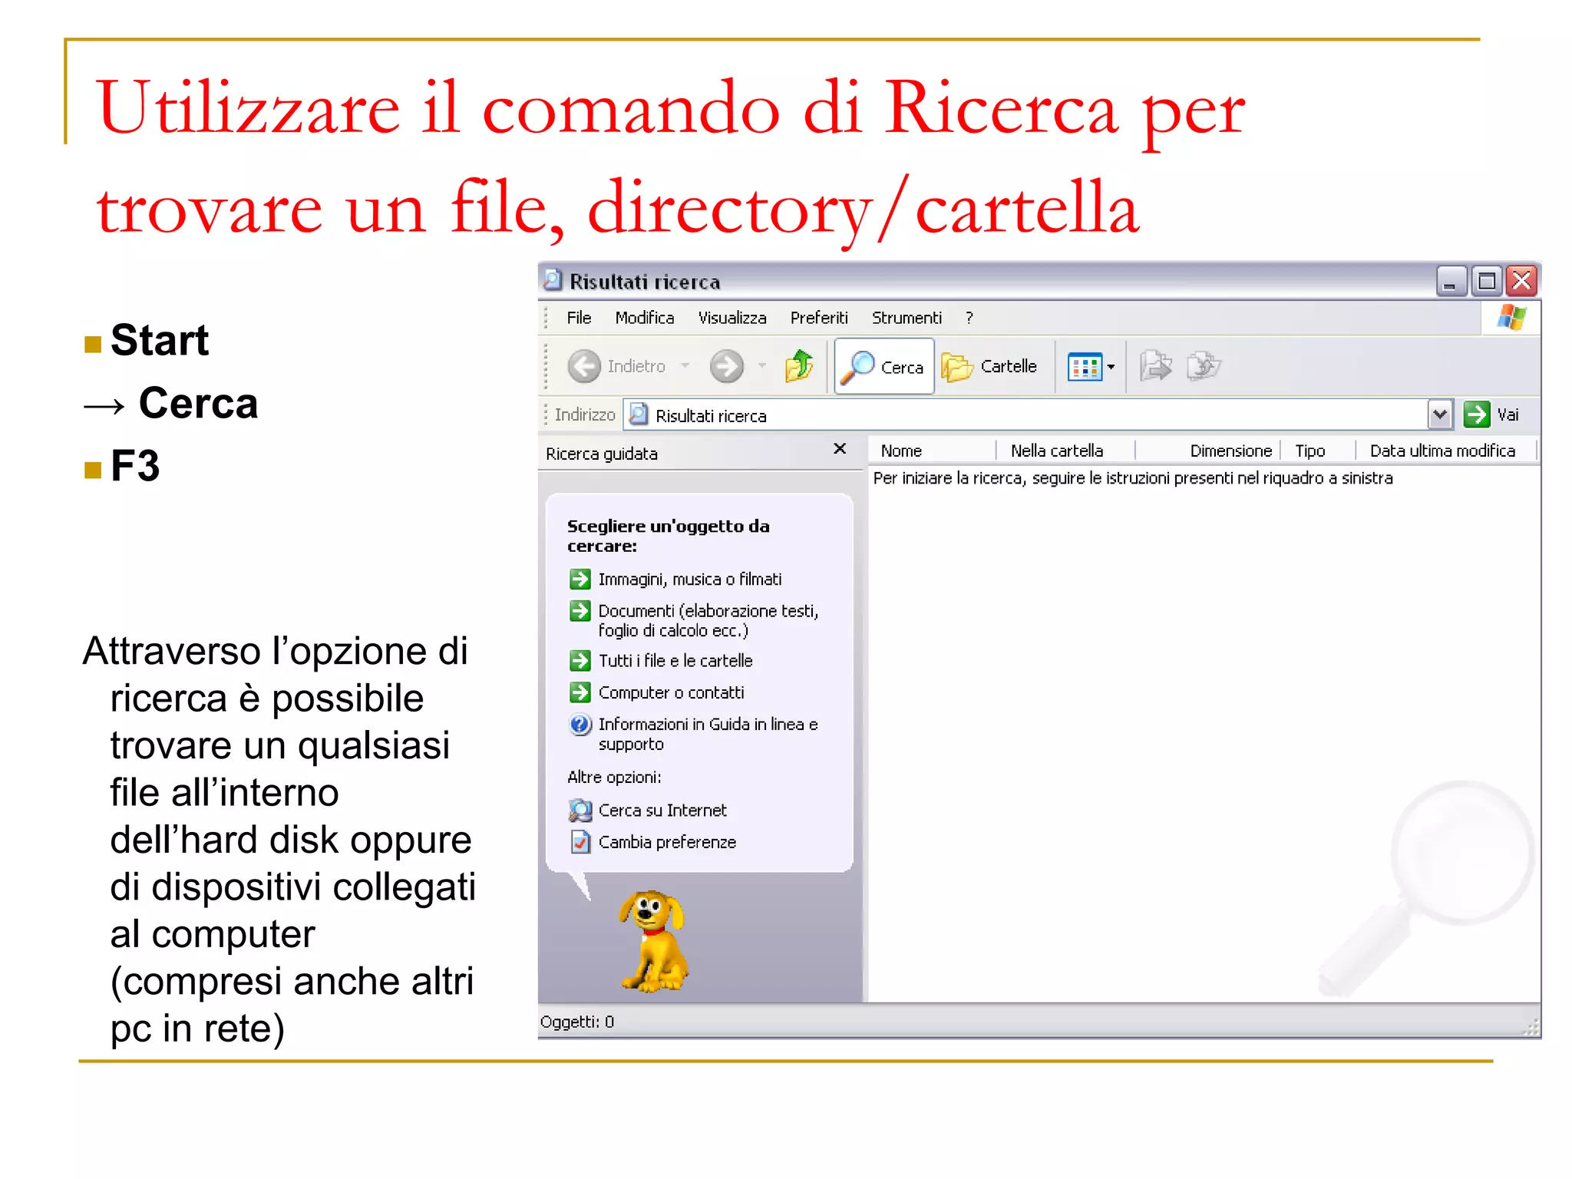Viewport: 1572px width, 1179px height.
Task: Click the green arrow beside Immagini
Action: point(580,579)
